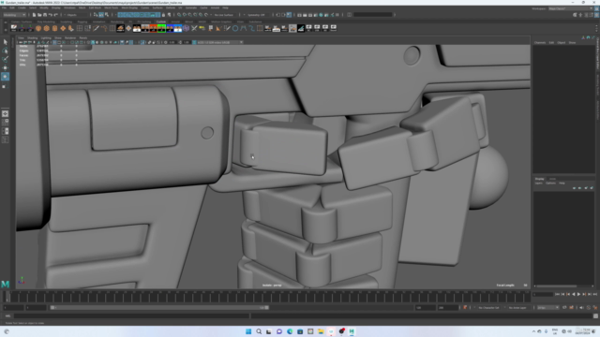This screenshot has width=600, height=337.
Task: Open a scene via folder icon
Action: click(39, 15)
